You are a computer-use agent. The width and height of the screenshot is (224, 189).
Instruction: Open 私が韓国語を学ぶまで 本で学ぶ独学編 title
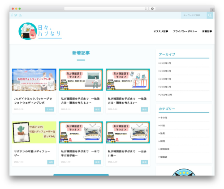80,153
